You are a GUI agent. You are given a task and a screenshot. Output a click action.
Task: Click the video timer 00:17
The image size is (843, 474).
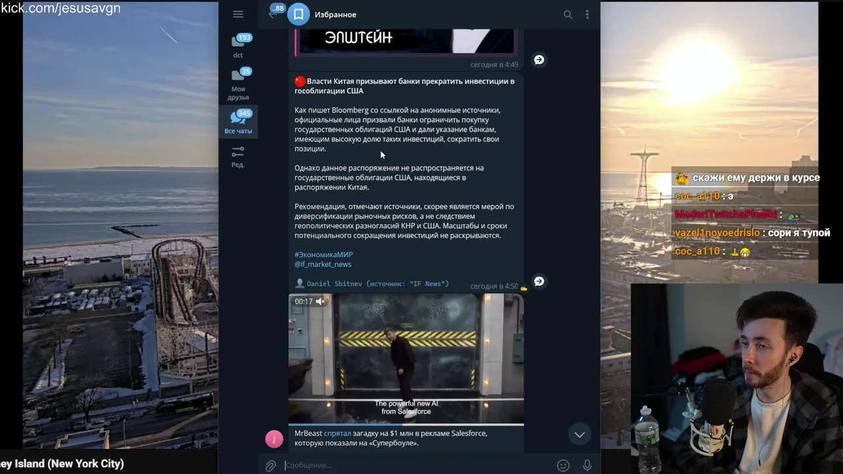point(304,302)
